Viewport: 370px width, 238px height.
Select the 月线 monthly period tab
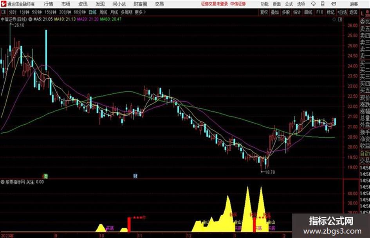[x=114, y=12]
